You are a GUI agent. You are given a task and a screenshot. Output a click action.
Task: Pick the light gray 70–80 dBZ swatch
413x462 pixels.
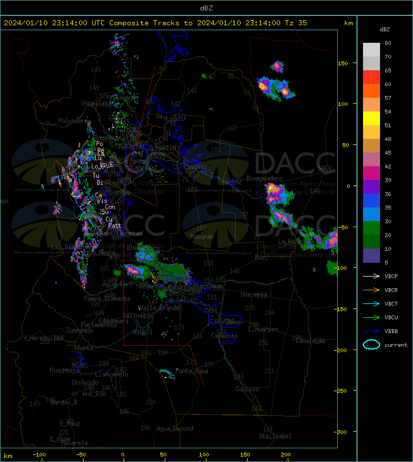coord(371,50)
